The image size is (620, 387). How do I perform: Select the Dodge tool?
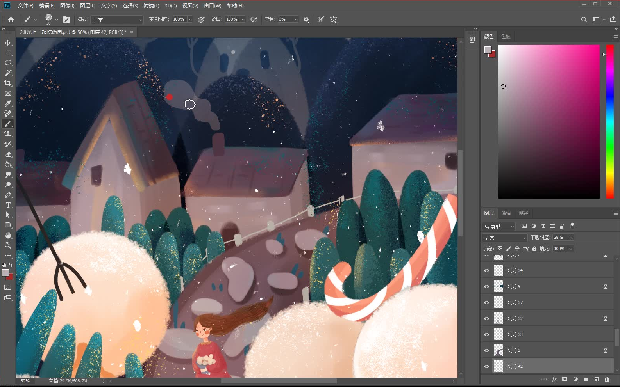[x=8, y=185]
